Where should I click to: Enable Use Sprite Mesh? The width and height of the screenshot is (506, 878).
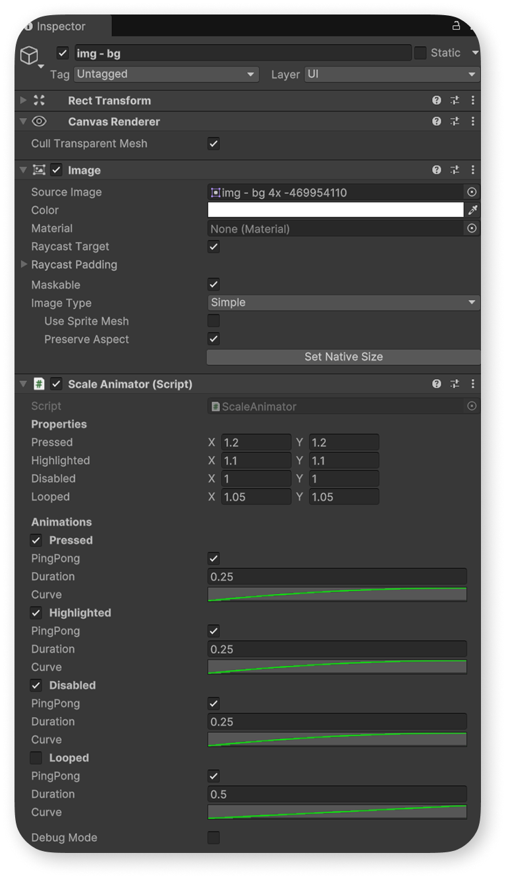[x=213, y=321]
